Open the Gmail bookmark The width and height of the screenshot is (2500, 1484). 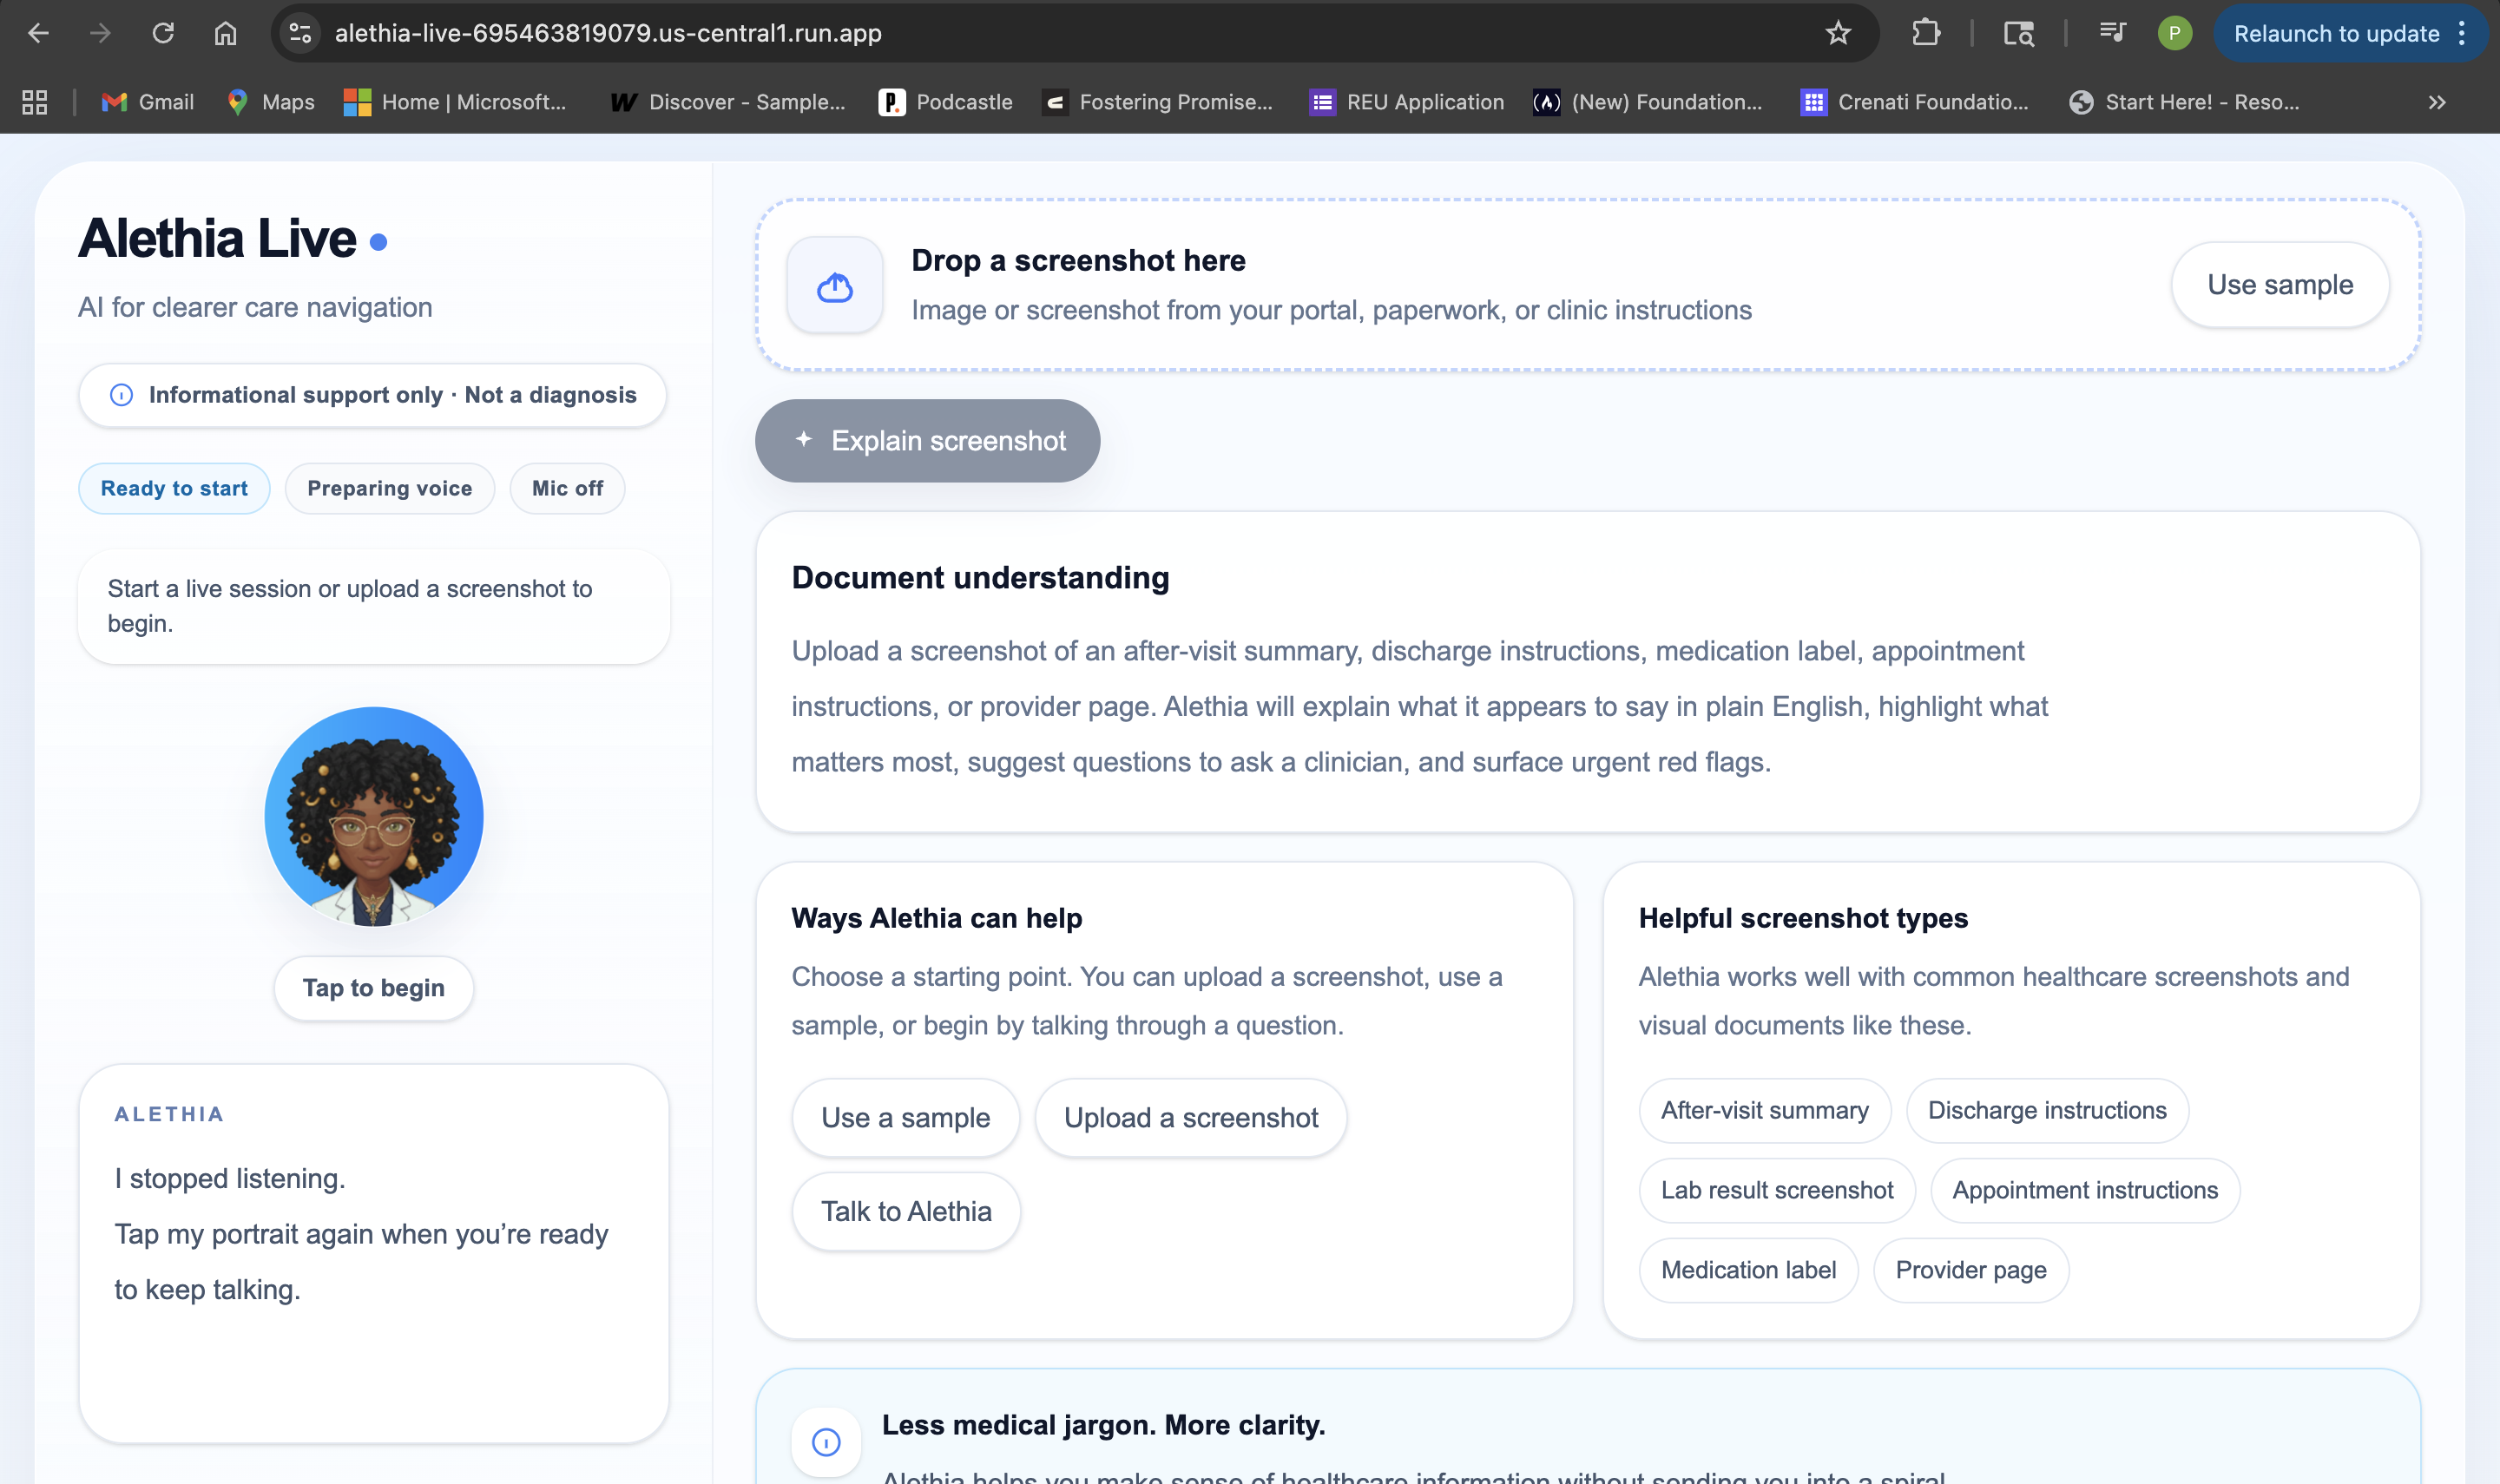[147, 102]
